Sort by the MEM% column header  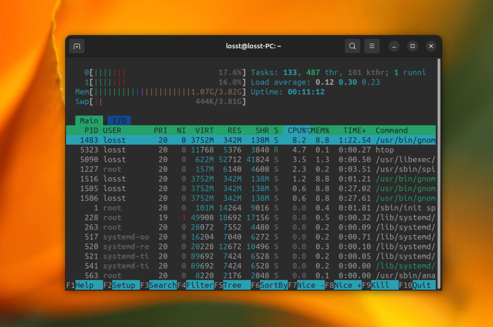point(320,131)
